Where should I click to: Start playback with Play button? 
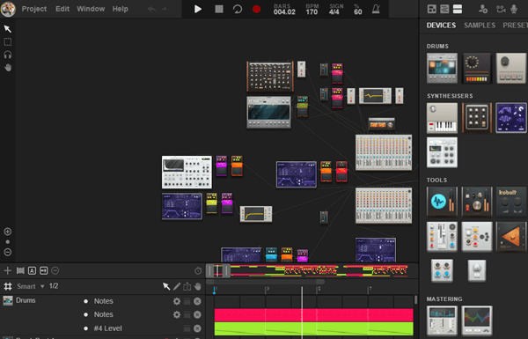[198, 9]
